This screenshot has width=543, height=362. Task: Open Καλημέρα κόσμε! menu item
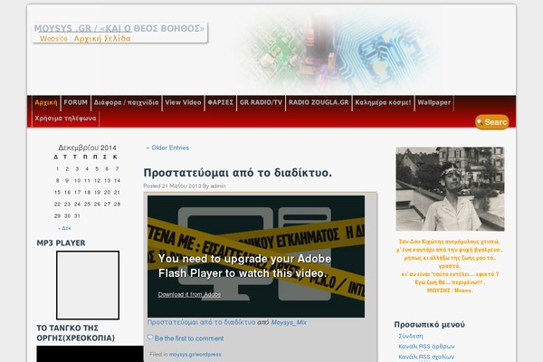click(383, 102)
